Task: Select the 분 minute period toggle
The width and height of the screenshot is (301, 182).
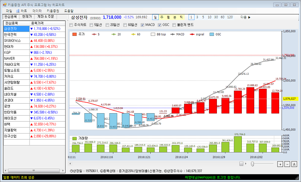Action: click(175, 17)
